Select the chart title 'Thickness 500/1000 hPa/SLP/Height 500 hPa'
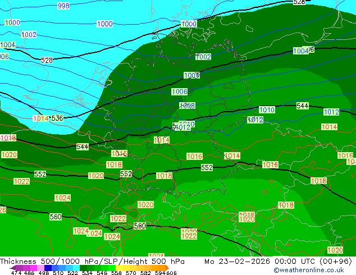The height and width of the screenshot is (275, 356). point(92,262)
